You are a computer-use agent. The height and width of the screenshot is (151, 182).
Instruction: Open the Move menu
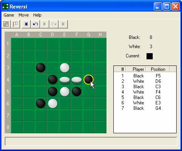24,15
